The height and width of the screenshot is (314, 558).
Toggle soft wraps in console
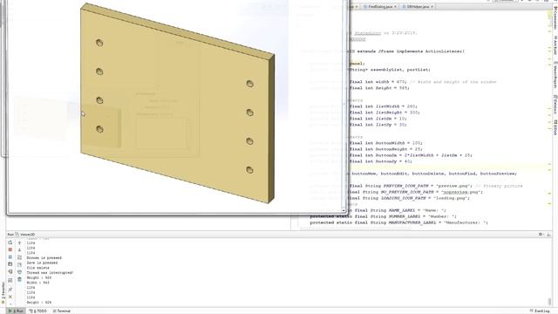click(x=19, y=257)
